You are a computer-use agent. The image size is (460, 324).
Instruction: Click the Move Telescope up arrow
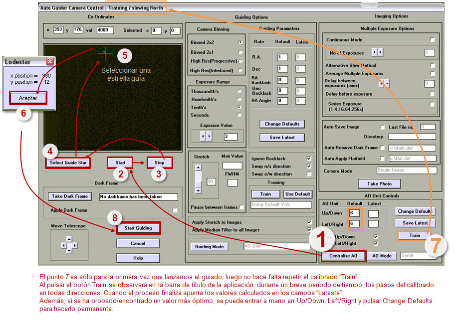[69, 239]
